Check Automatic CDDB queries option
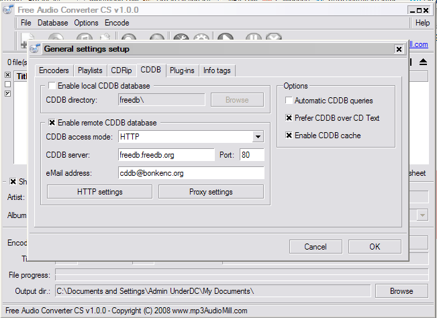Viewport: 437px width, 318px height. coord(289,100)
